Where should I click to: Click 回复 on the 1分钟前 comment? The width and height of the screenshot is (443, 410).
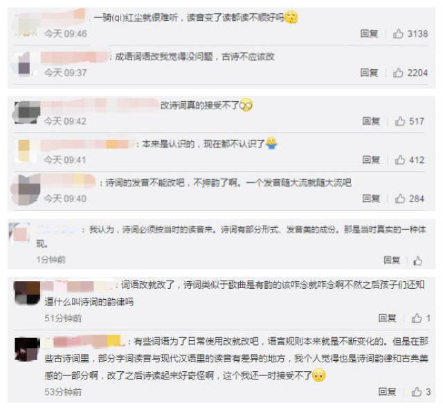[392, 260]
